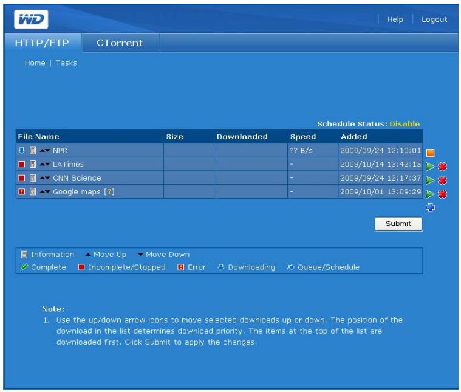Click the added date 2009/10/01 13:09:29
461x392 pixels.
click(x=380, y=192)
